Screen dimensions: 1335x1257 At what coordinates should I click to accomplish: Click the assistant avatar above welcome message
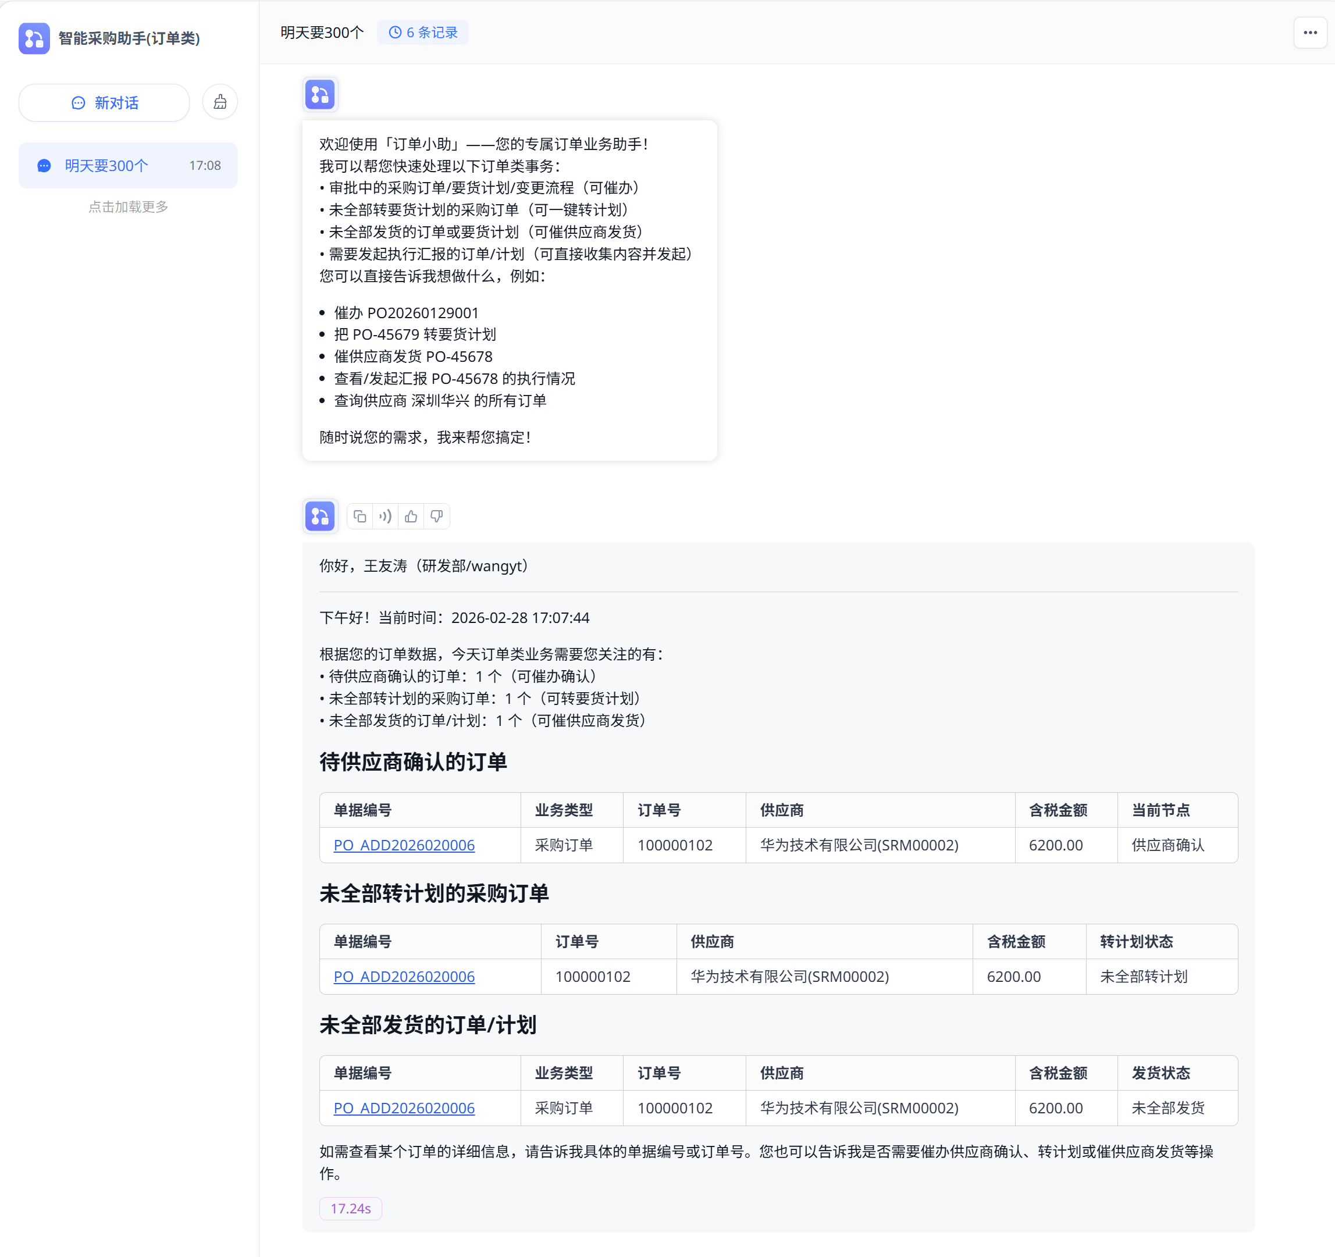[320, 94]
